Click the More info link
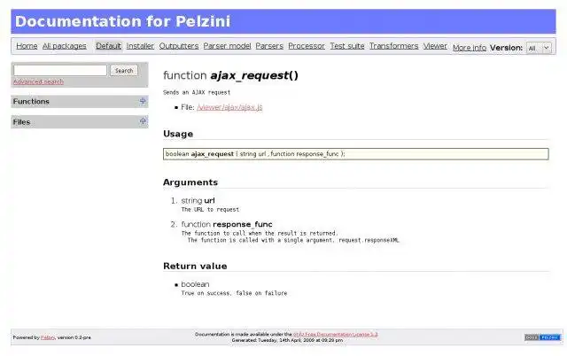Image resolution: width=567 pixels, height=356 pixels. [x=469, y=48]
